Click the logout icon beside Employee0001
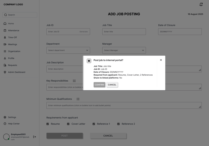 click(x=35, y=137)
